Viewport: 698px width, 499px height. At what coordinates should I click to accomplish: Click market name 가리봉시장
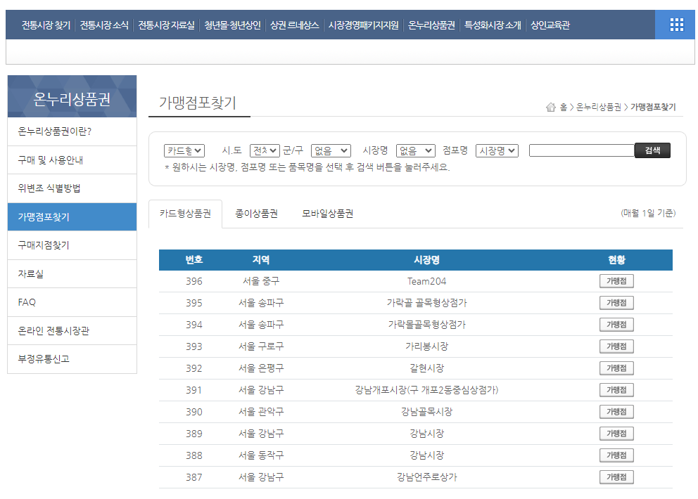(426, 346)
